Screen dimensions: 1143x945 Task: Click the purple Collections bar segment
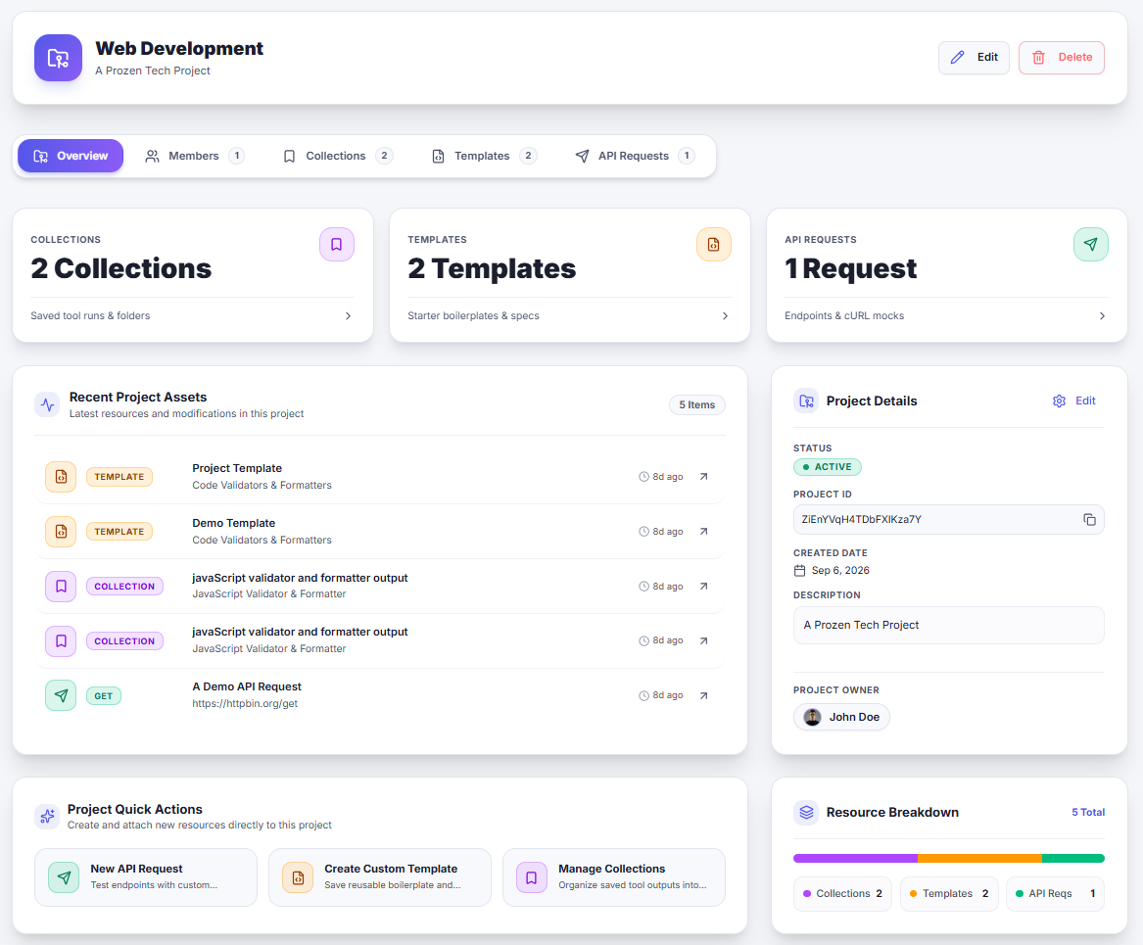pyautogui.click(x=855, y=858)
